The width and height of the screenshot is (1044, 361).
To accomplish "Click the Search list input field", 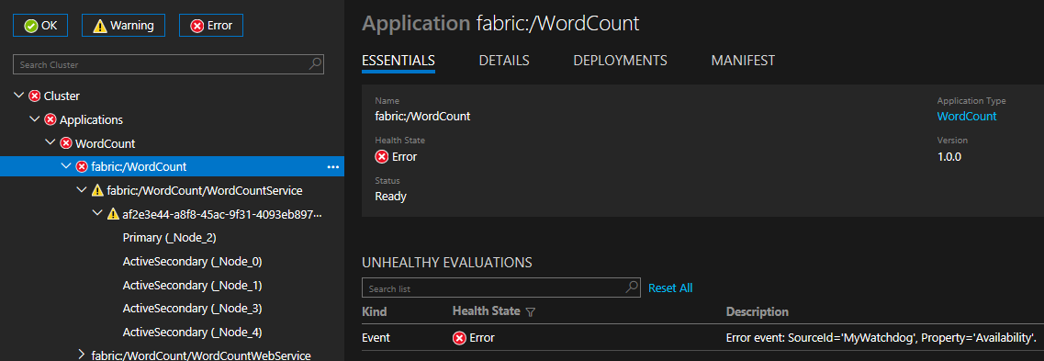I will click(x=500, y=288).
